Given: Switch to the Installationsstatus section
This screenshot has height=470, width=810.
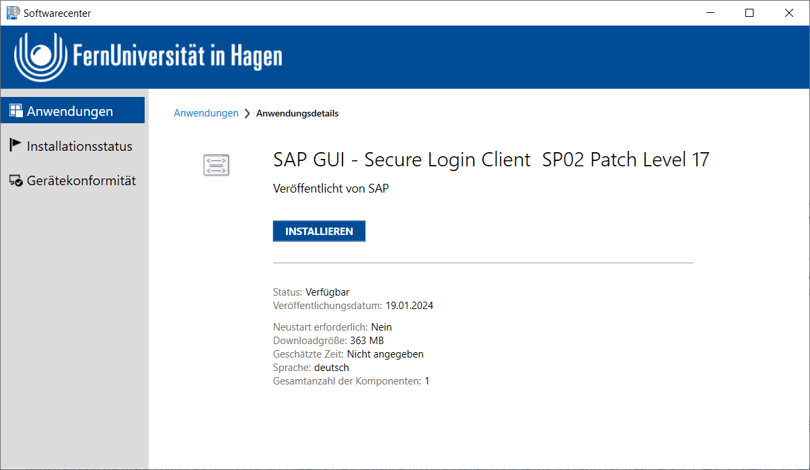Looking at the screenshot, I should click(x=79, y=146).
